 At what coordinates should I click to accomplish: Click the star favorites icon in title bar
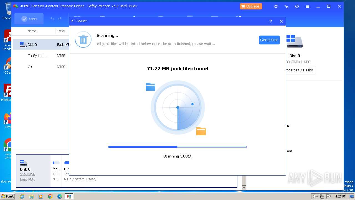pyautogui.click(x=276, y=6)
